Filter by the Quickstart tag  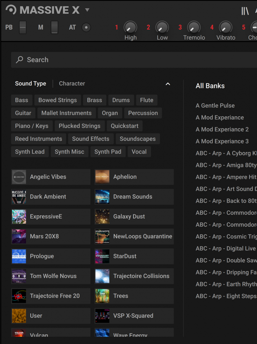(x=125, y=126)
